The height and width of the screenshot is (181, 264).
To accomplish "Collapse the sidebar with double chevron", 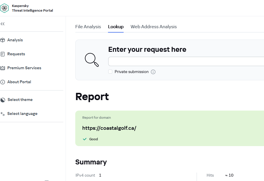I will tap(3, 24).
